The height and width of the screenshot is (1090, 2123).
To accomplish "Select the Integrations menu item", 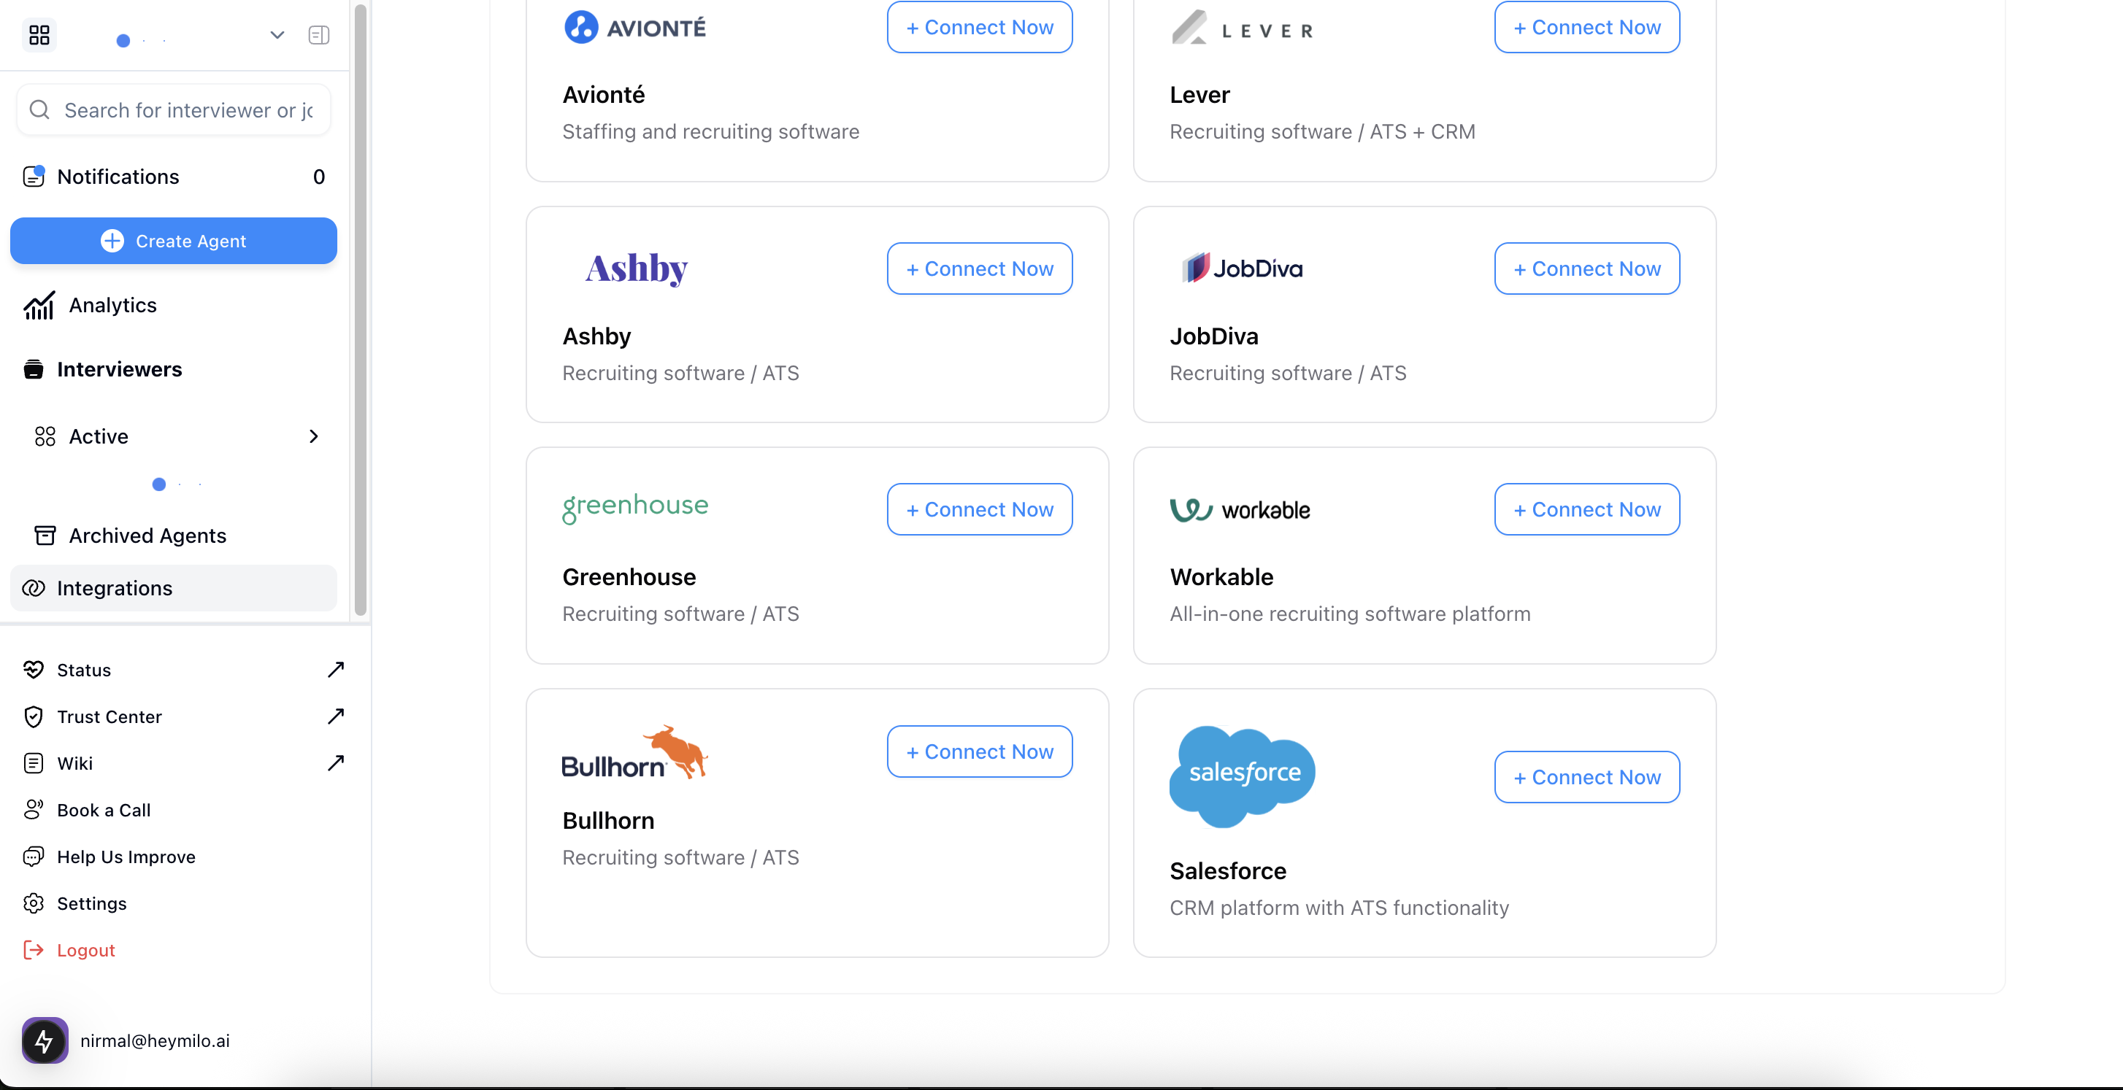I will [x=115, y=587].
